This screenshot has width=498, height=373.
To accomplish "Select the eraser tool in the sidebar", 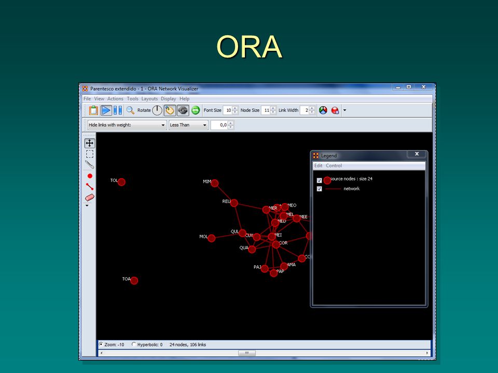I will (90, 197).
